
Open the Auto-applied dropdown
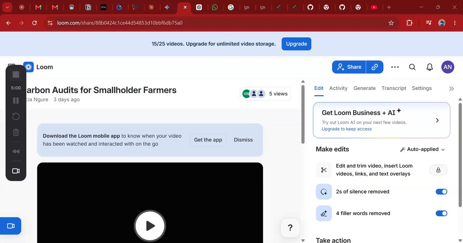point(422,149)
